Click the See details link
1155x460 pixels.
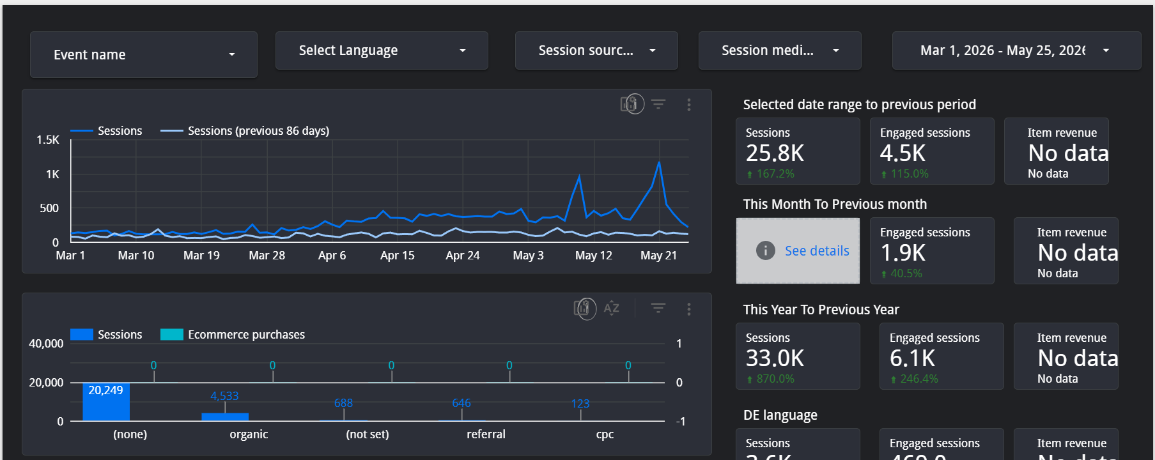tap(817, 250)
